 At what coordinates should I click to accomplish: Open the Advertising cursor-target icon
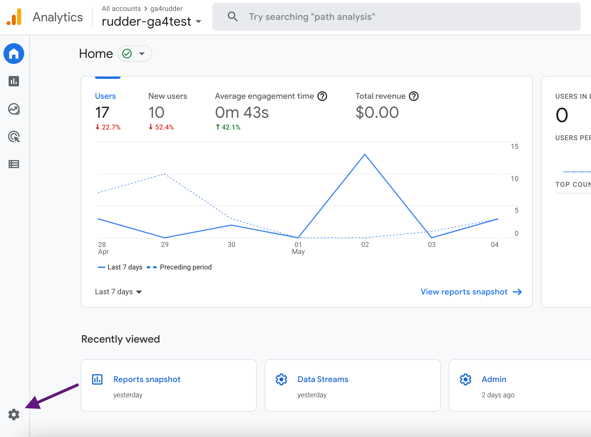coord(14,137)
